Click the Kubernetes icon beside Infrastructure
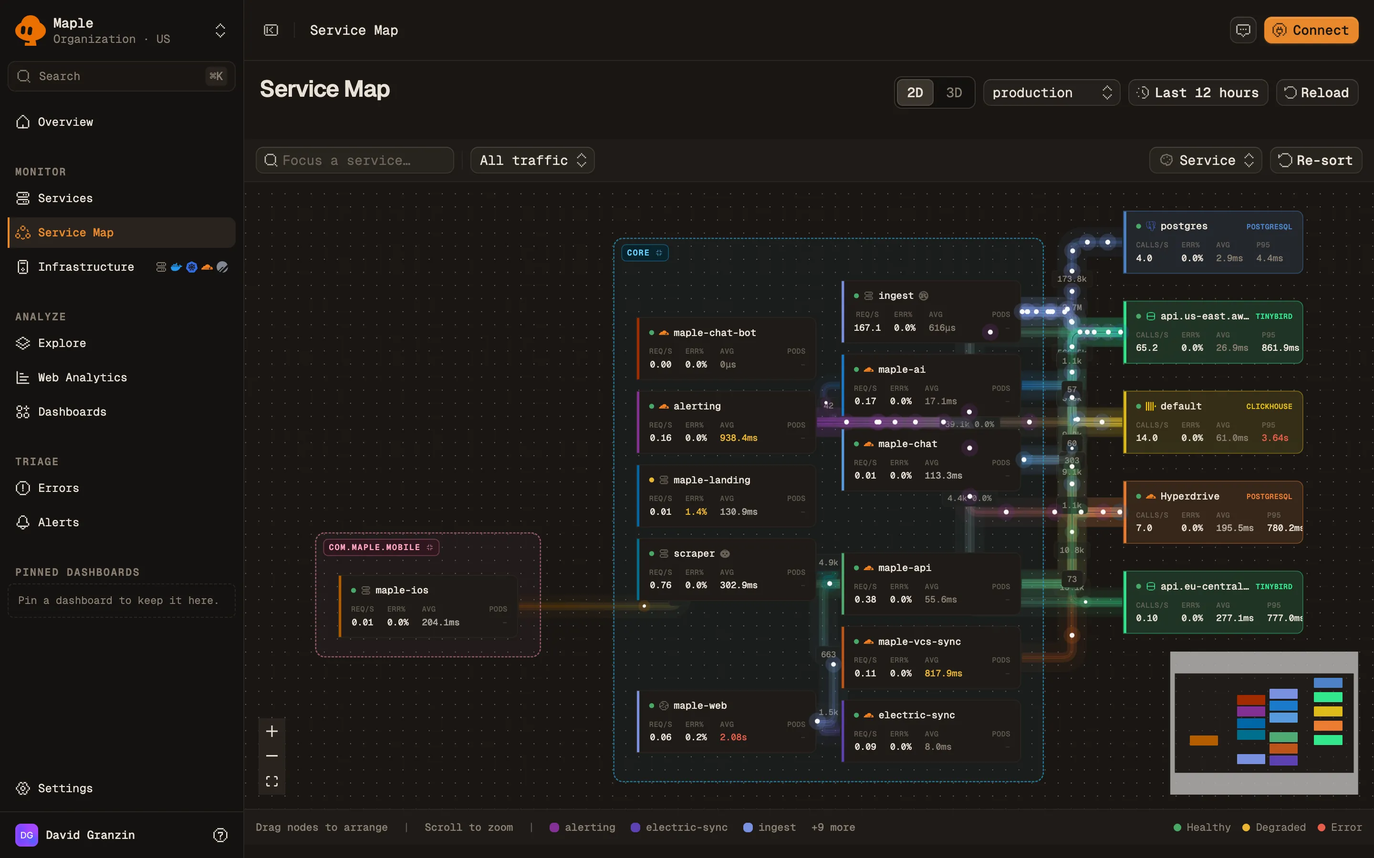This screenshot has height=858, width=1374. point(192,267)
